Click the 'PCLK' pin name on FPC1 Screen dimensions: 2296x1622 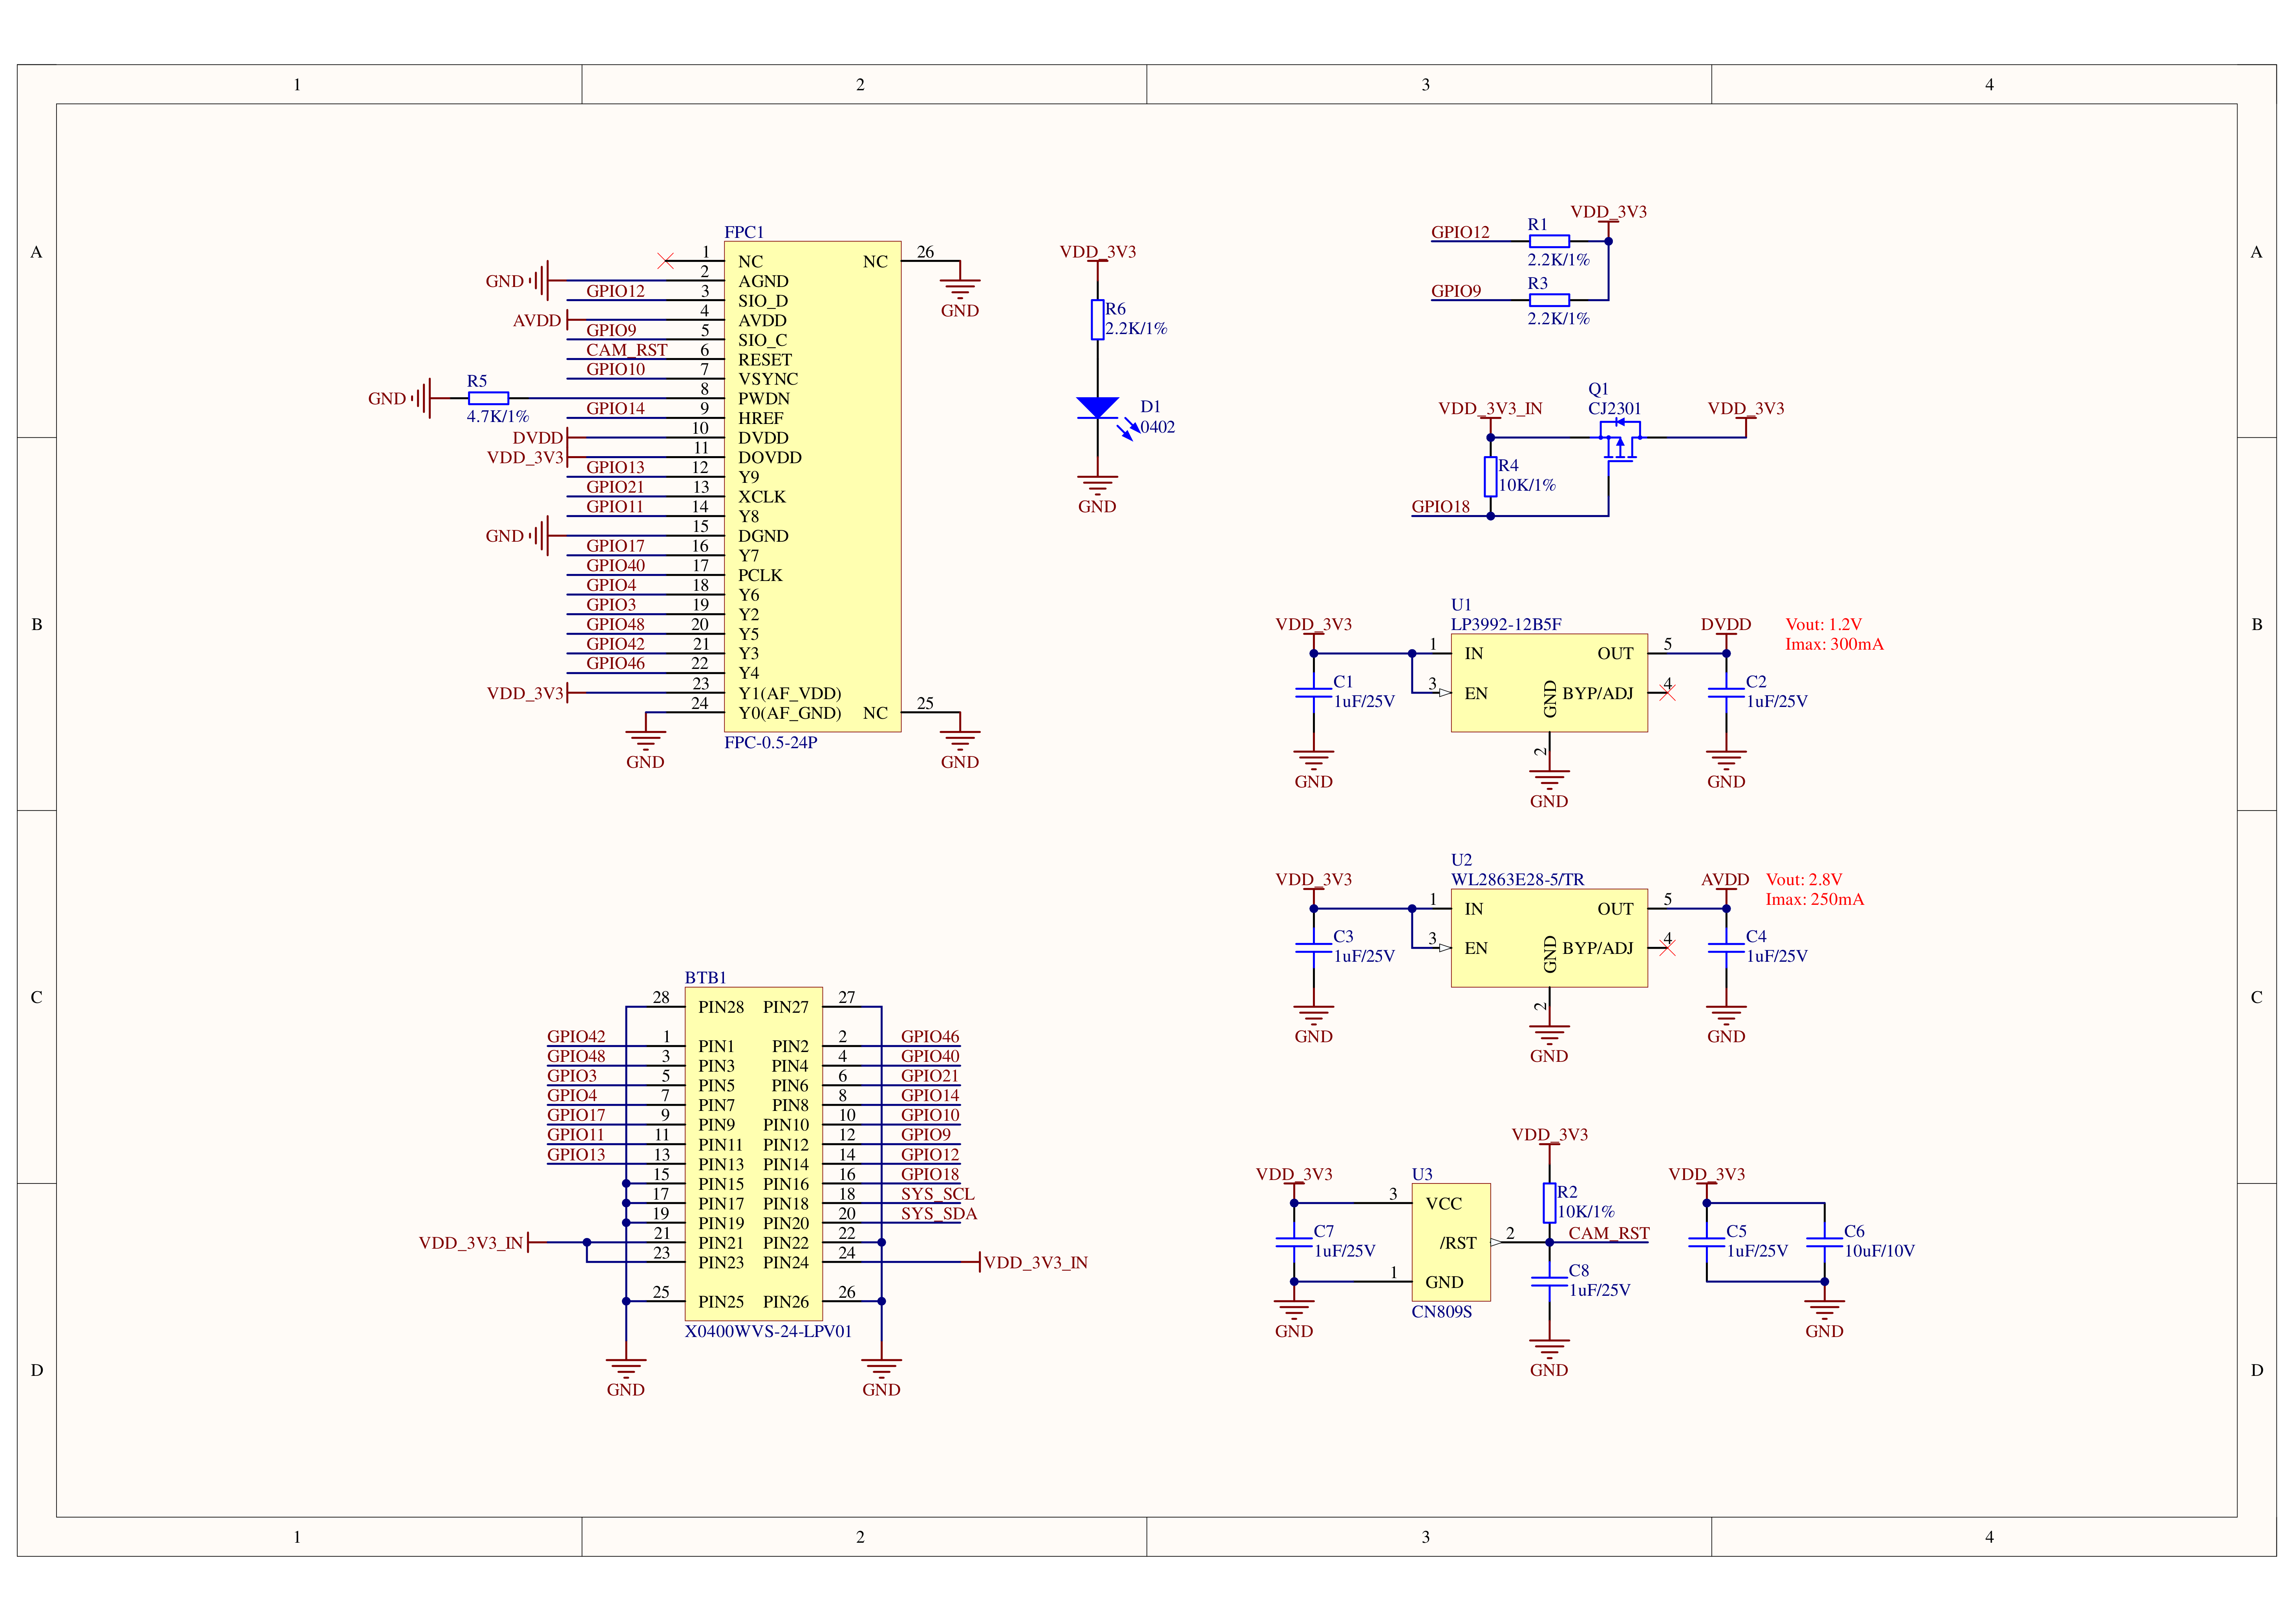point(760,575)
